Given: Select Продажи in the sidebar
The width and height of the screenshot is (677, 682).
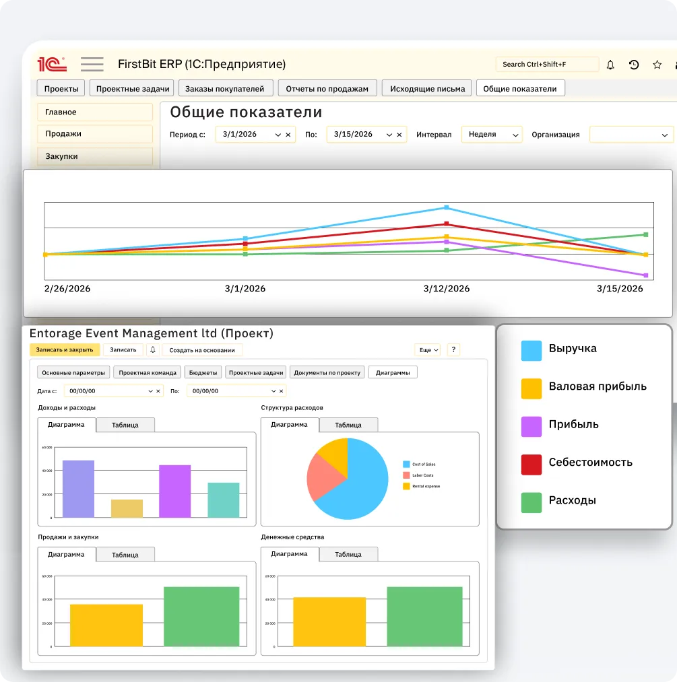Looking at the screenshot, I should [95, 134].
